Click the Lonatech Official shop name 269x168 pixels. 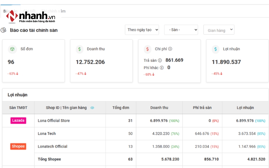52,147
